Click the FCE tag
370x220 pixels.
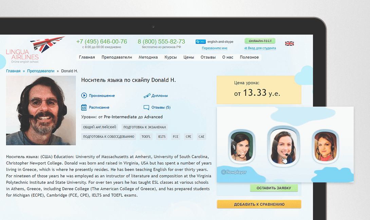[175, 136]
